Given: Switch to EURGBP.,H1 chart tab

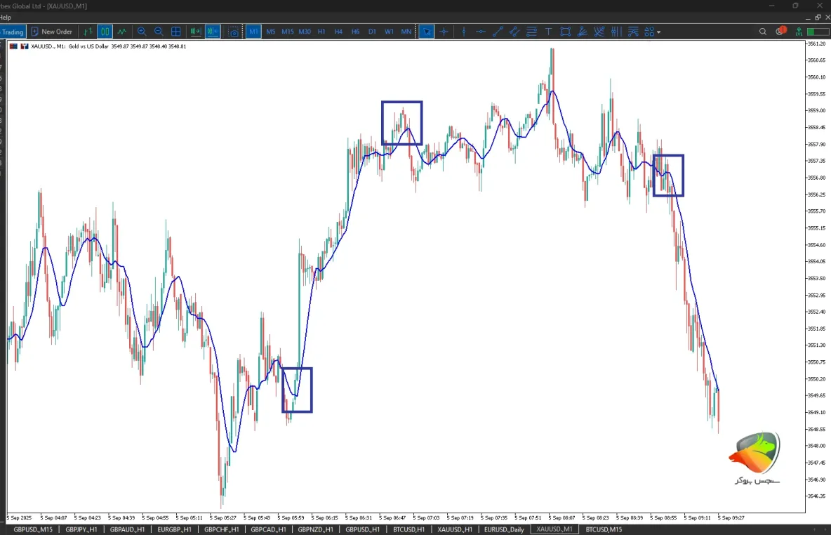Looking at the screenshot, I should pos(174,529).
